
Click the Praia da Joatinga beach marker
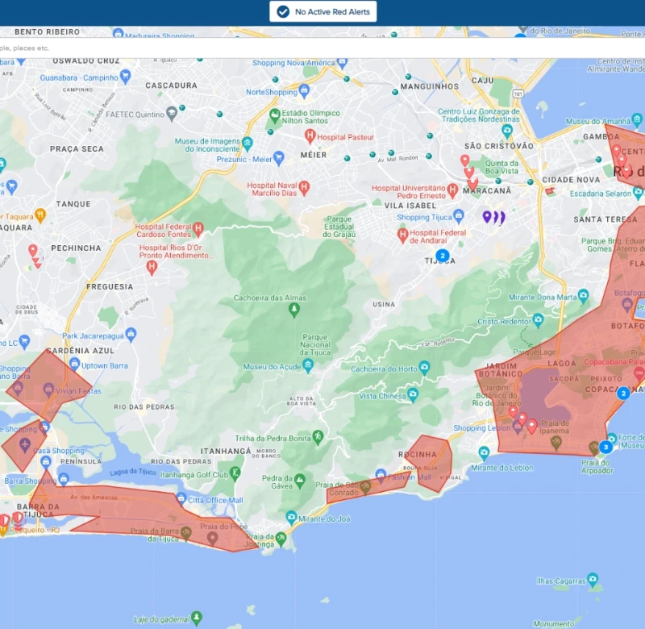(x=281, y=538)
